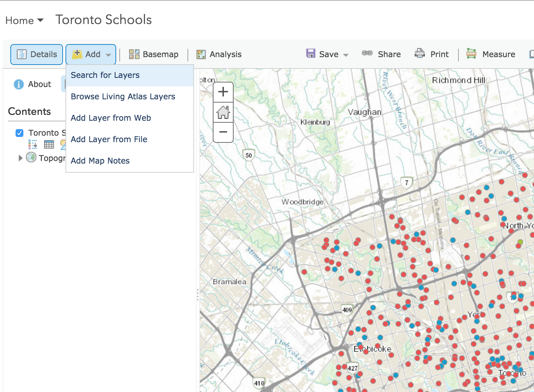
Task: Show legend icon under Toronto Schools layer
Action: tap(33, 144)
